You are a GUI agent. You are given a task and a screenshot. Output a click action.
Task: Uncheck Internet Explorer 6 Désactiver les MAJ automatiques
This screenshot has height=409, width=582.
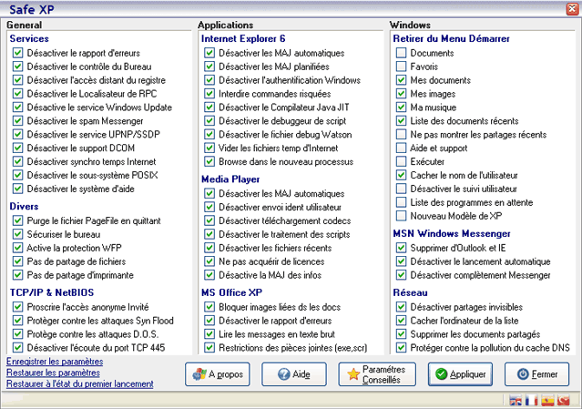click(209, 53)
